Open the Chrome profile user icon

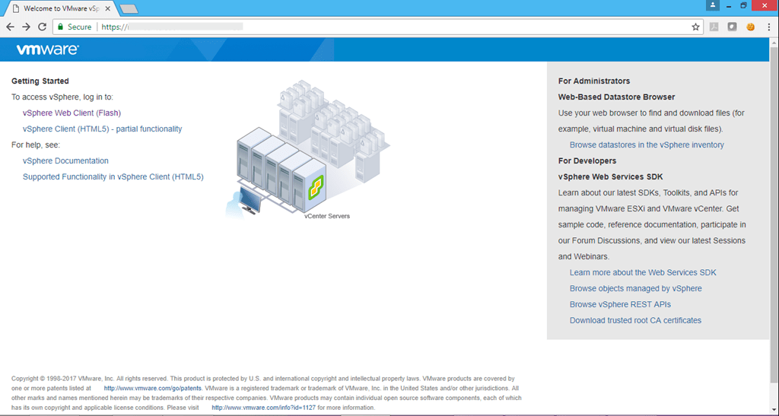click(712, 5)
